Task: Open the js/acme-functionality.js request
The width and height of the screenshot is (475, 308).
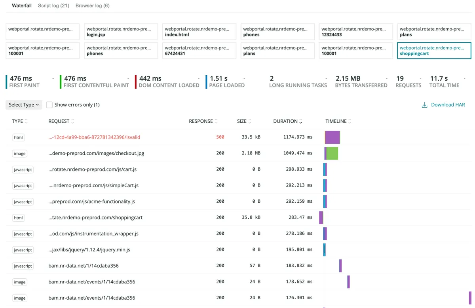Action: 91,202
